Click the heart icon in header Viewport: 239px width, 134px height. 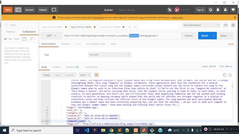(x=233, y=10)
